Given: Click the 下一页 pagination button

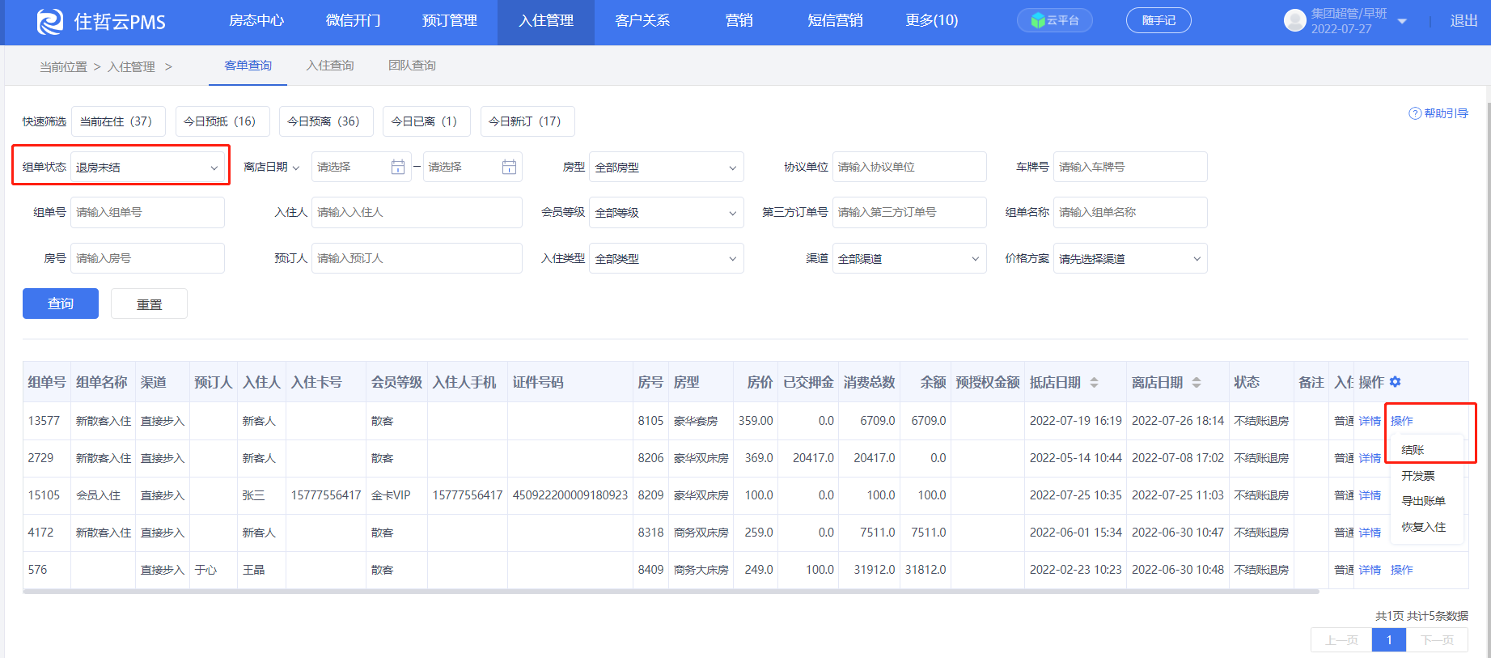Looking at the screenshot, I should pos(1438,640).
